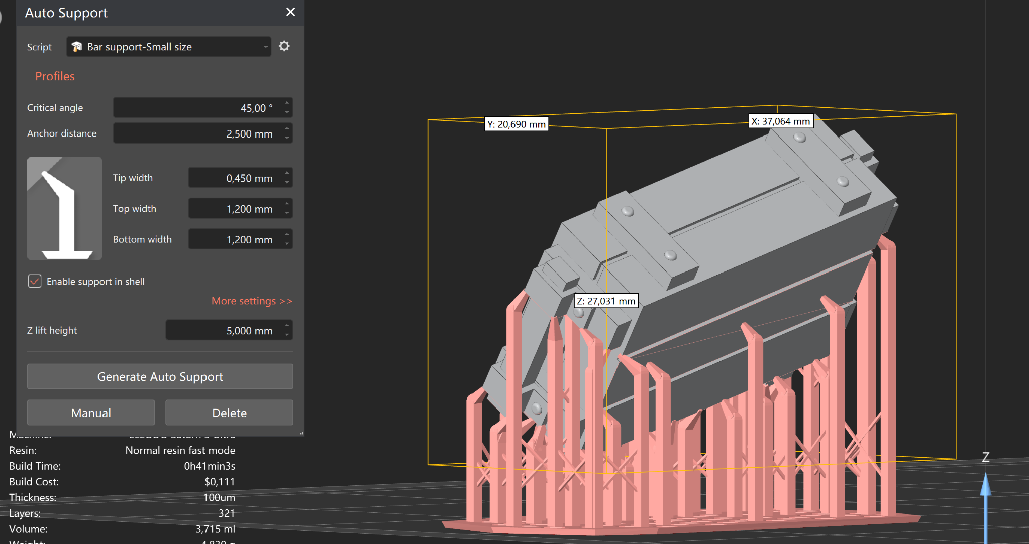Open Manual support mode
Image resolution: width=1029 pixels, height=544 pixels.
click(91, 413)
